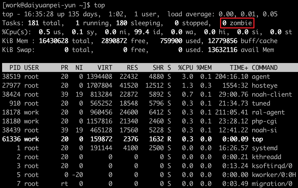
Task: Click the agent process row
Action: (x=131, y=76)
